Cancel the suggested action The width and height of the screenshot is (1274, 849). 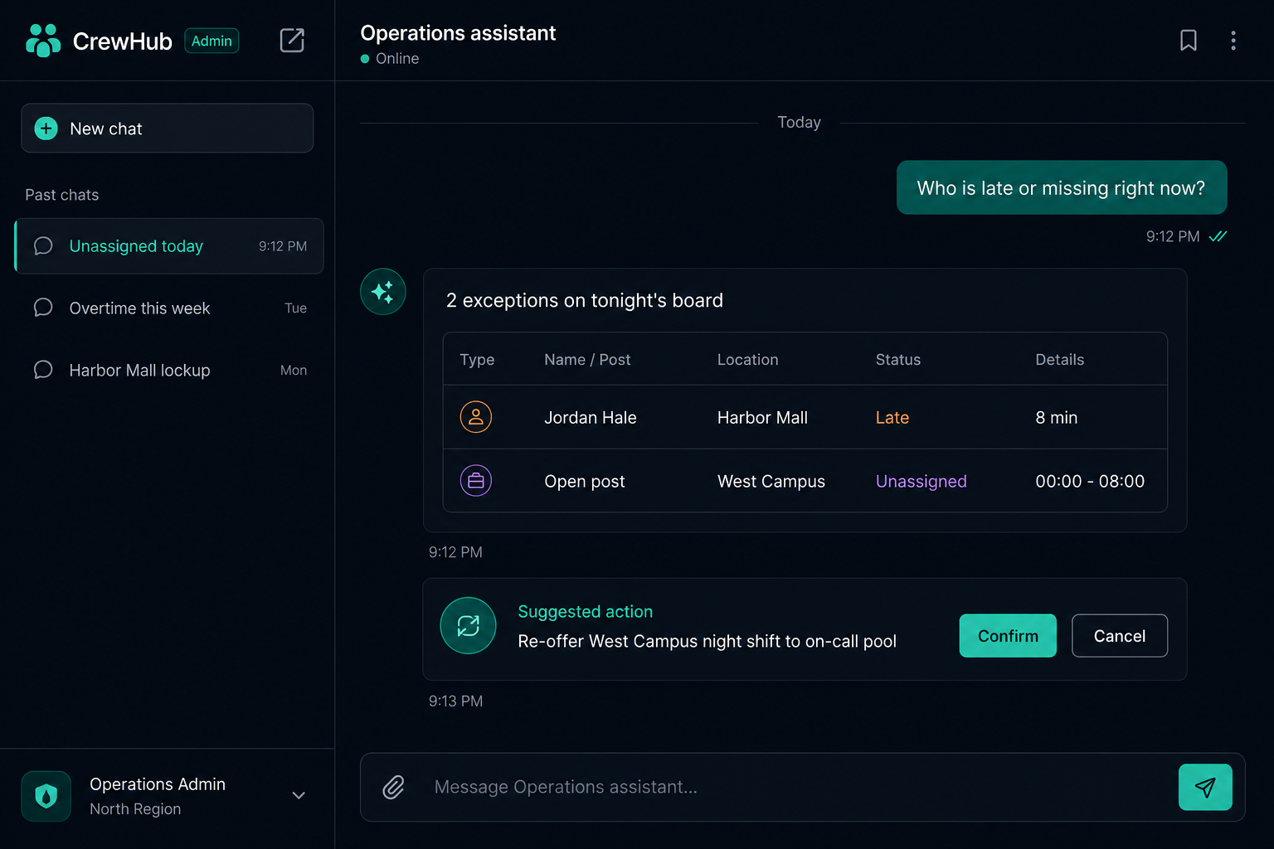point(1120,636)
